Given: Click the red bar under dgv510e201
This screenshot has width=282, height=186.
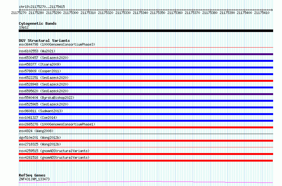Looking at the screenshot, I should click(146, 141).
